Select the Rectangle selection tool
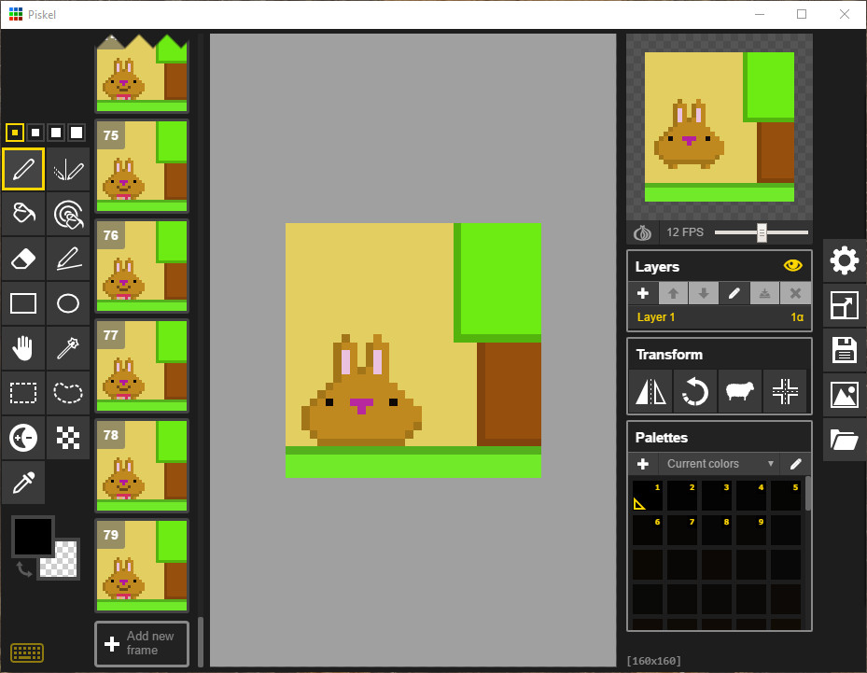The image size is (867, 673). click(23, 393)
